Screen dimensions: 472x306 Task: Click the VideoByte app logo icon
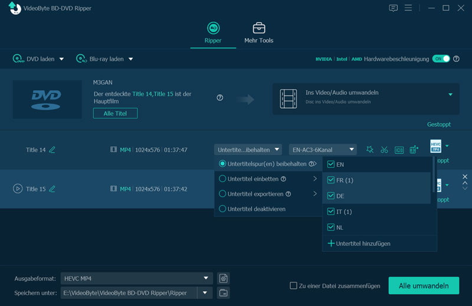[x=14, y=8]
